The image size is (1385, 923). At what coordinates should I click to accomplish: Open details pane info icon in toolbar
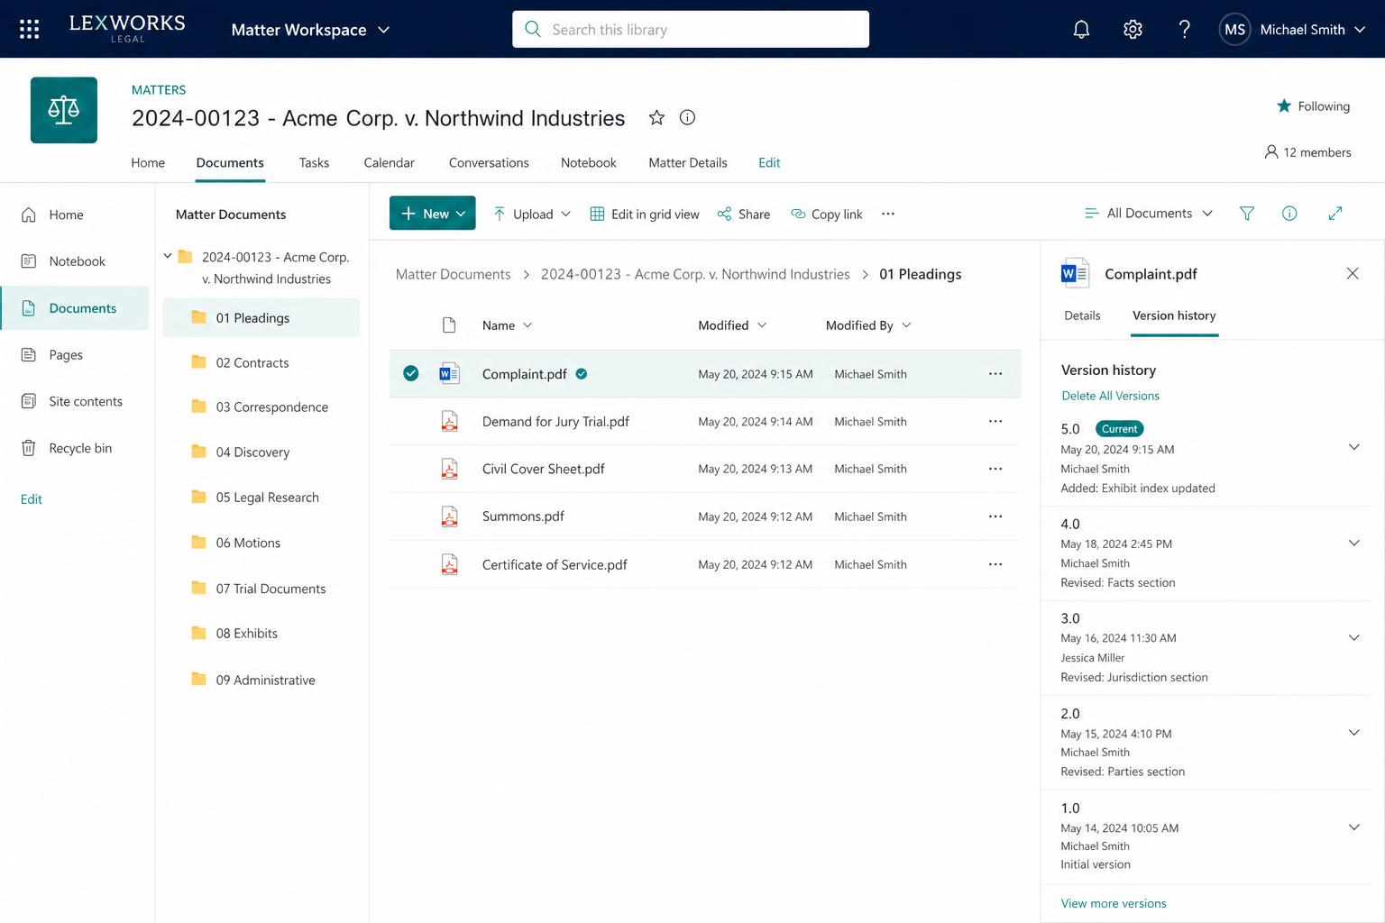point(1289,214)
